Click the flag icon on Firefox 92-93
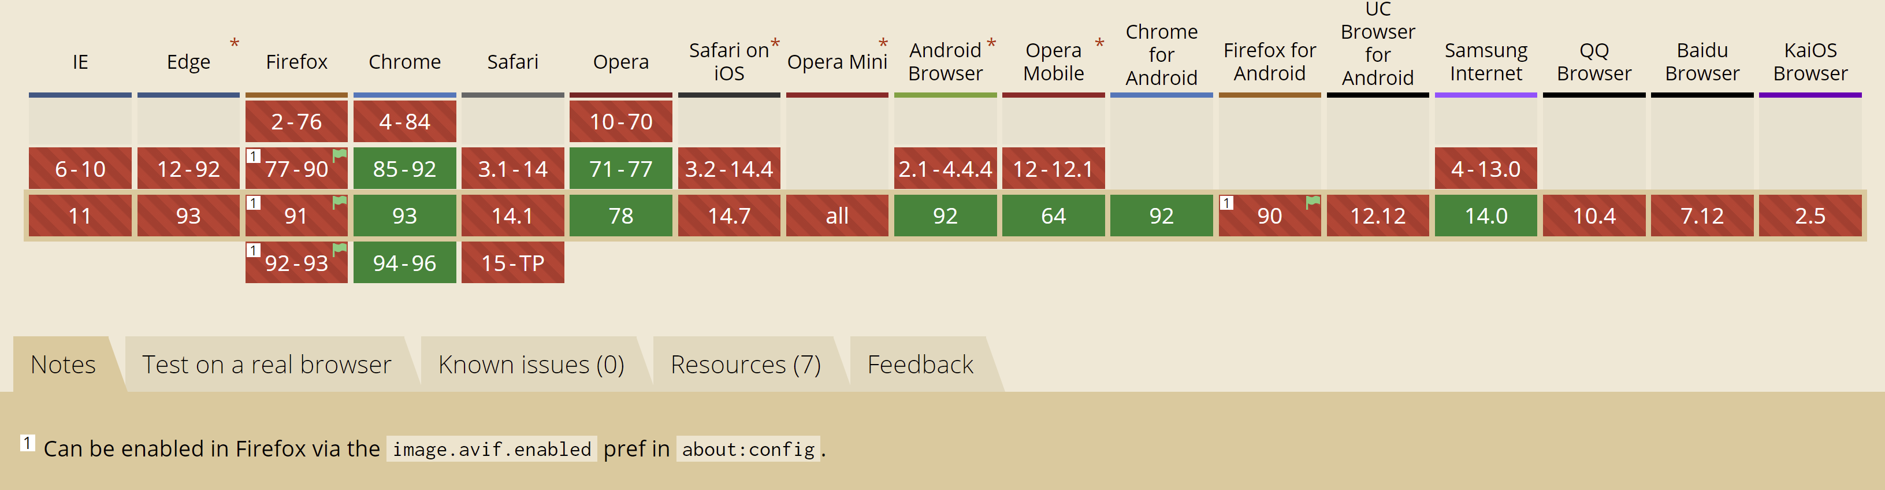 [340, 249]
